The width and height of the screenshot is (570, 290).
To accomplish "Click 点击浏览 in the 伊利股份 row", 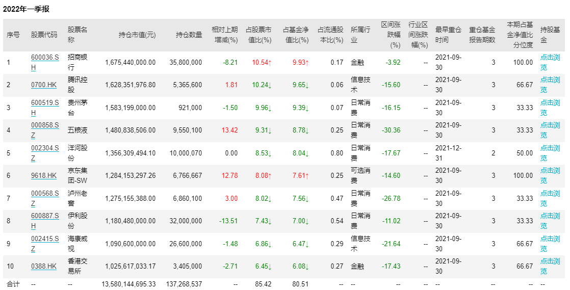I will (x=550, y=221).
